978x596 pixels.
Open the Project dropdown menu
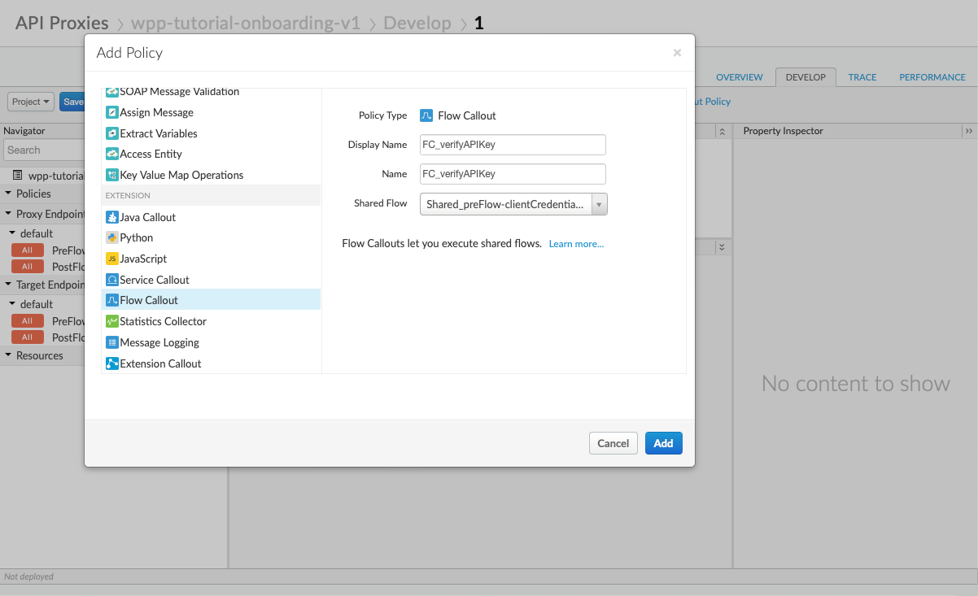(x=32, y=102)
